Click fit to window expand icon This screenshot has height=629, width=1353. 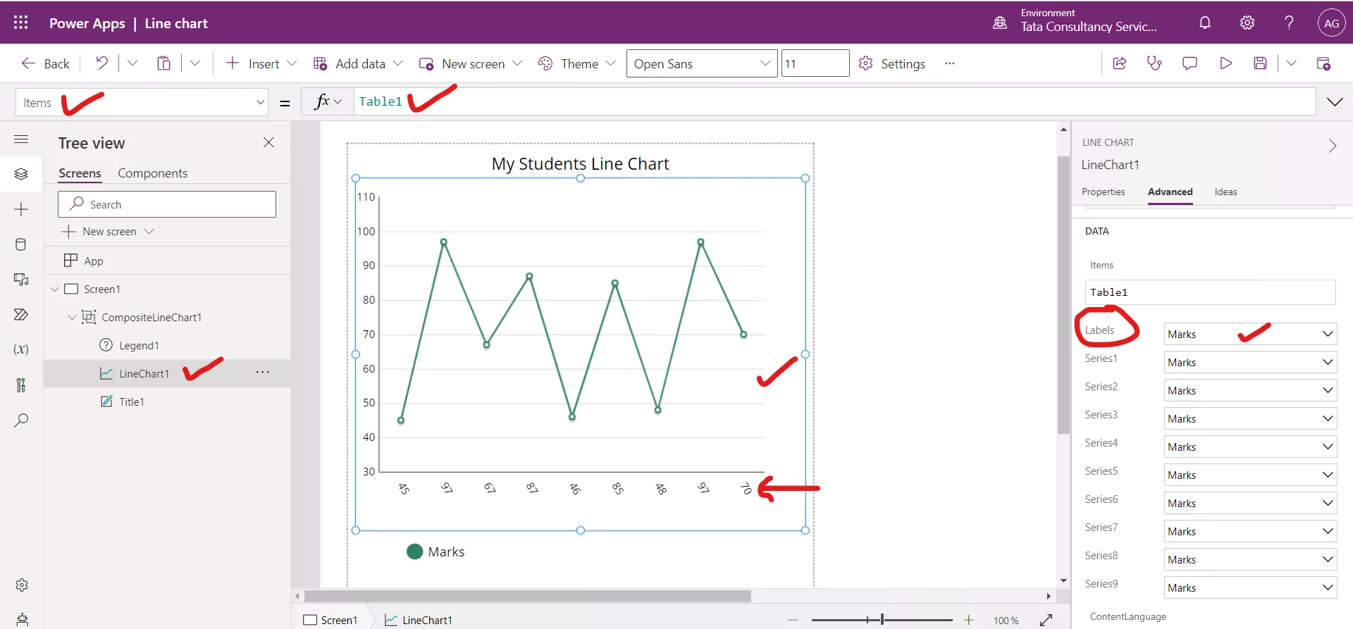coord(1046,620)
